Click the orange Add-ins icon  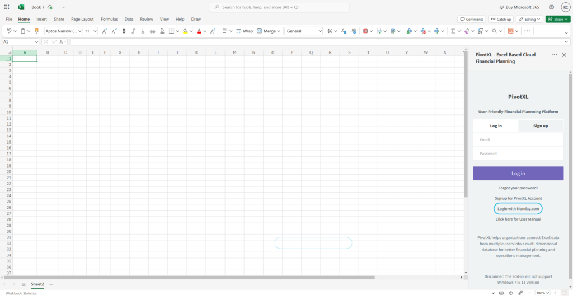(511, 31)
